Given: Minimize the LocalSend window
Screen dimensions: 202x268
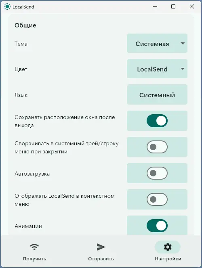Looking at the screenshot, I should pyautogui.click(x=155, y=7).
